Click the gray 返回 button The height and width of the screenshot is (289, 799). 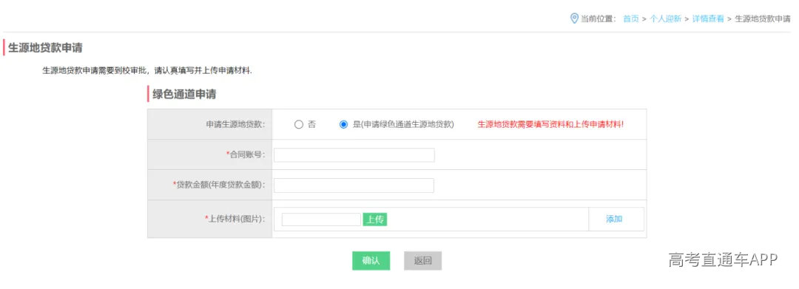[x=423, y=260]
